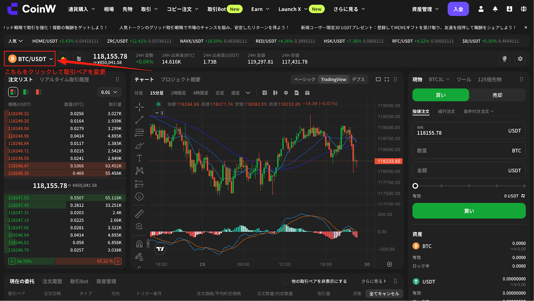534x301 pixels.
Task: Show only buy orders in order book
Action: 26,92
